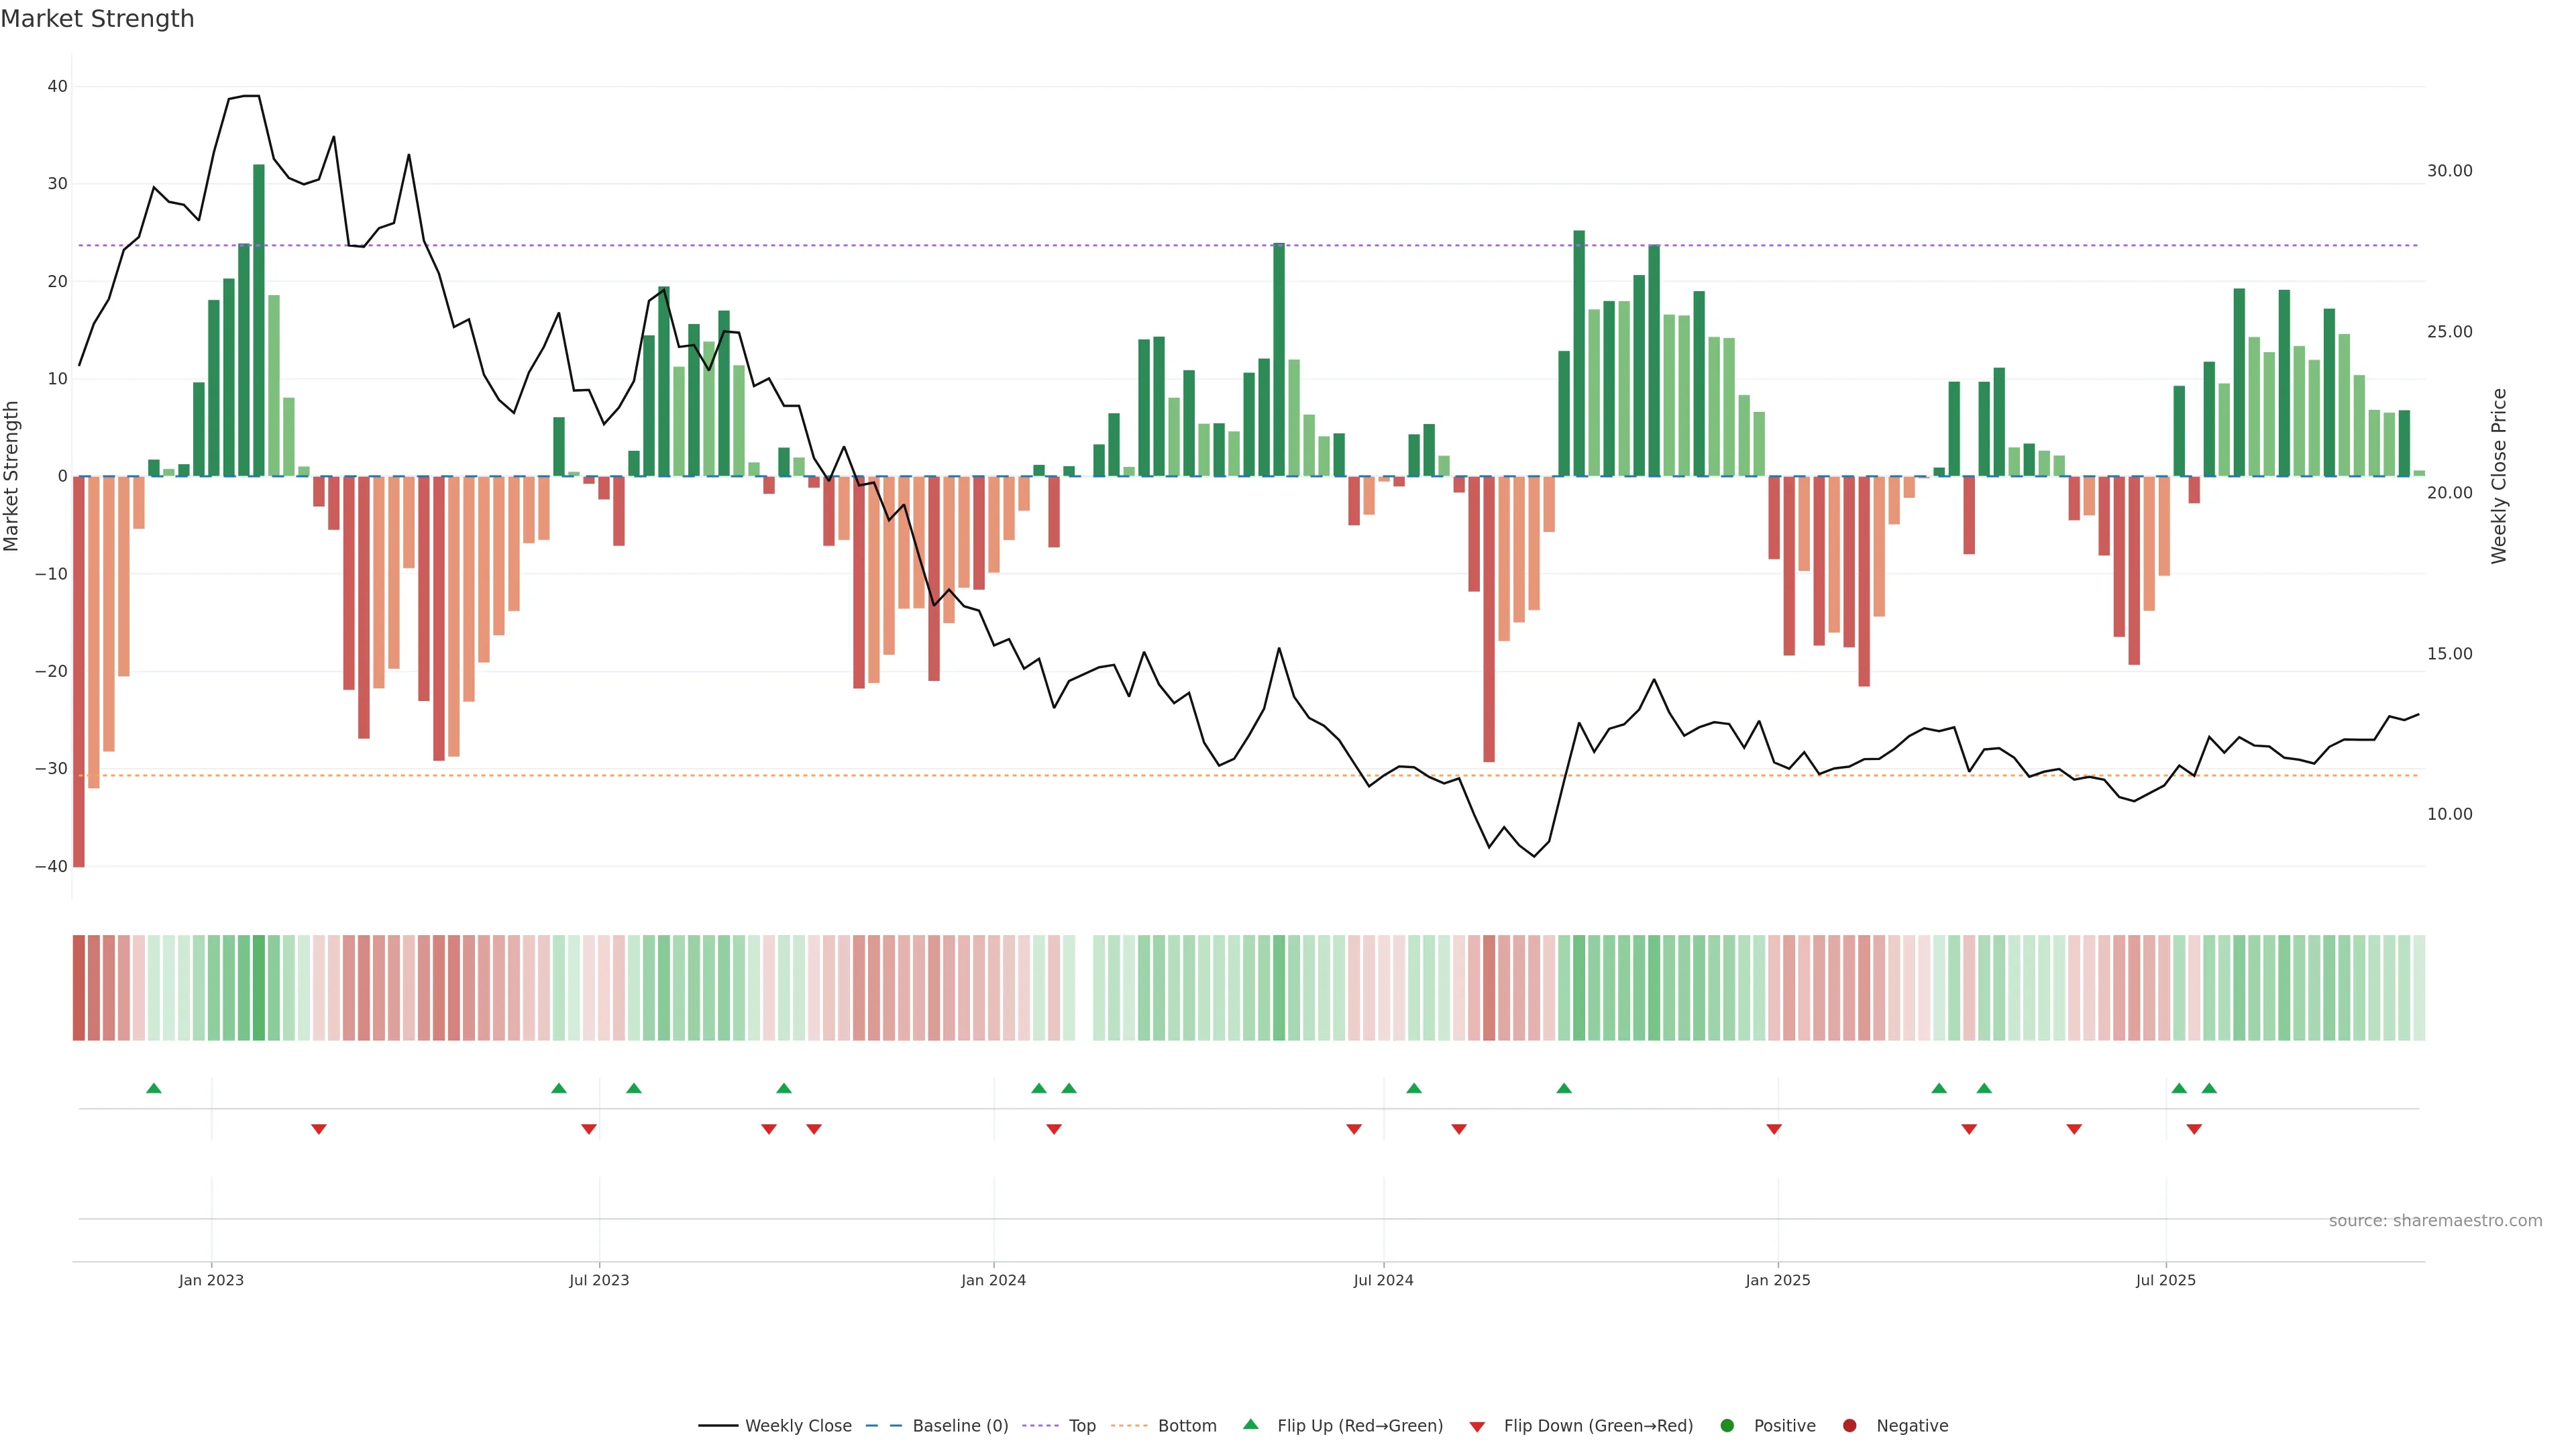The image size is (2576, 1449).
Task: Click the 30.00 right axis price label
Action: tap(2449, 171)
